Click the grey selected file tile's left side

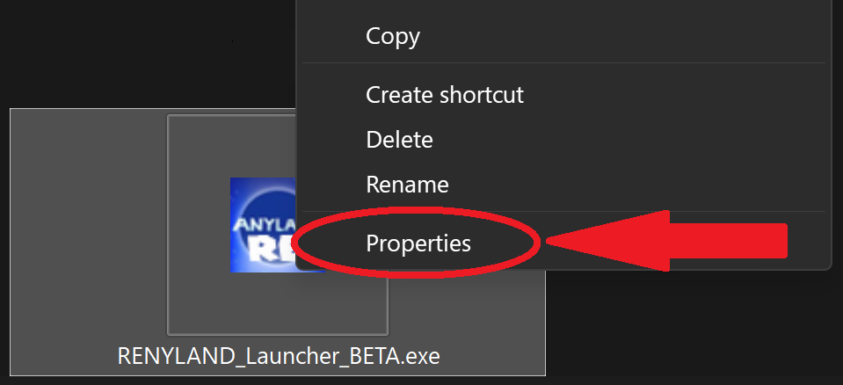89,226
